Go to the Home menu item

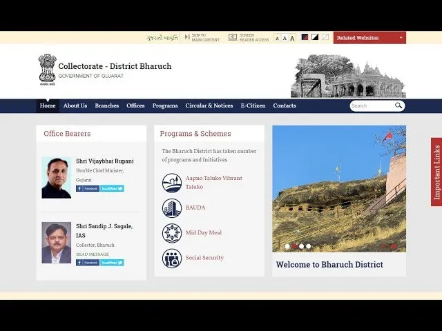[48, 106]
